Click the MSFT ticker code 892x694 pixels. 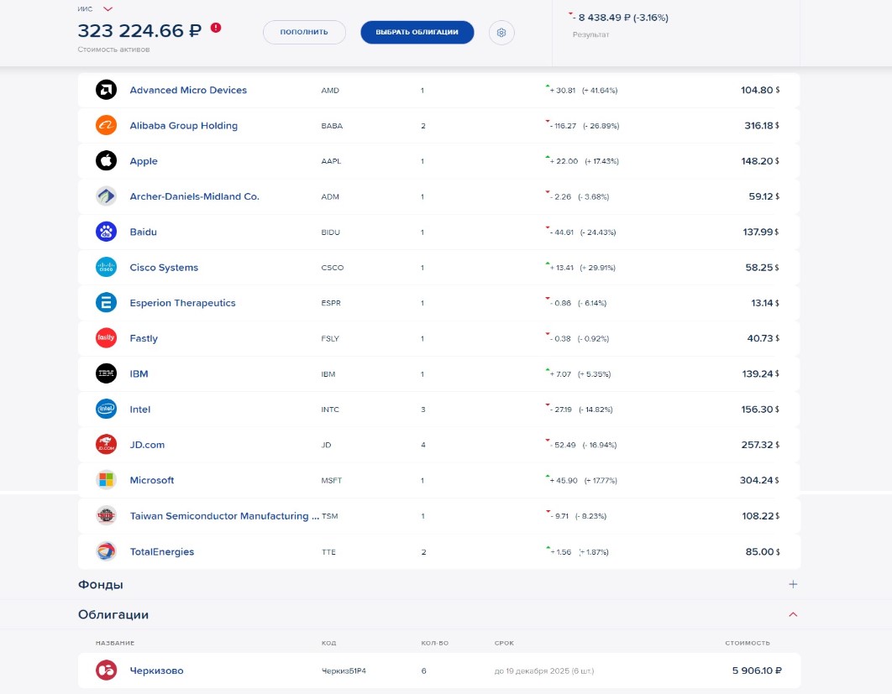(x=332, y=480)
